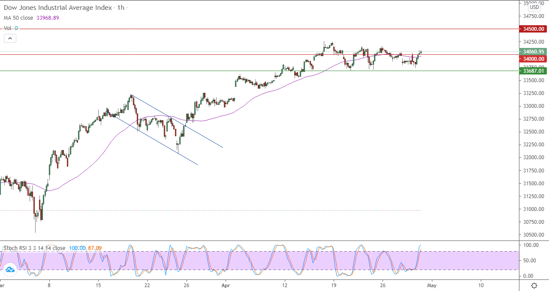Select the Stoch RSI 3 3 14 14 close label

click(x=35, y=248)
